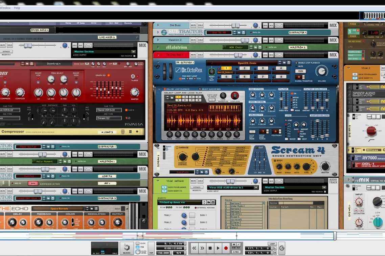Expand the Dist Buzz mix channel device
The width and height of the screenshot is (385, 256).
[x=158, y=25]
